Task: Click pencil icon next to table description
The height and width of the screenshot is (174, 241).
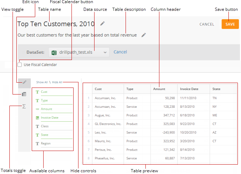Action: [x=144, y=35]
